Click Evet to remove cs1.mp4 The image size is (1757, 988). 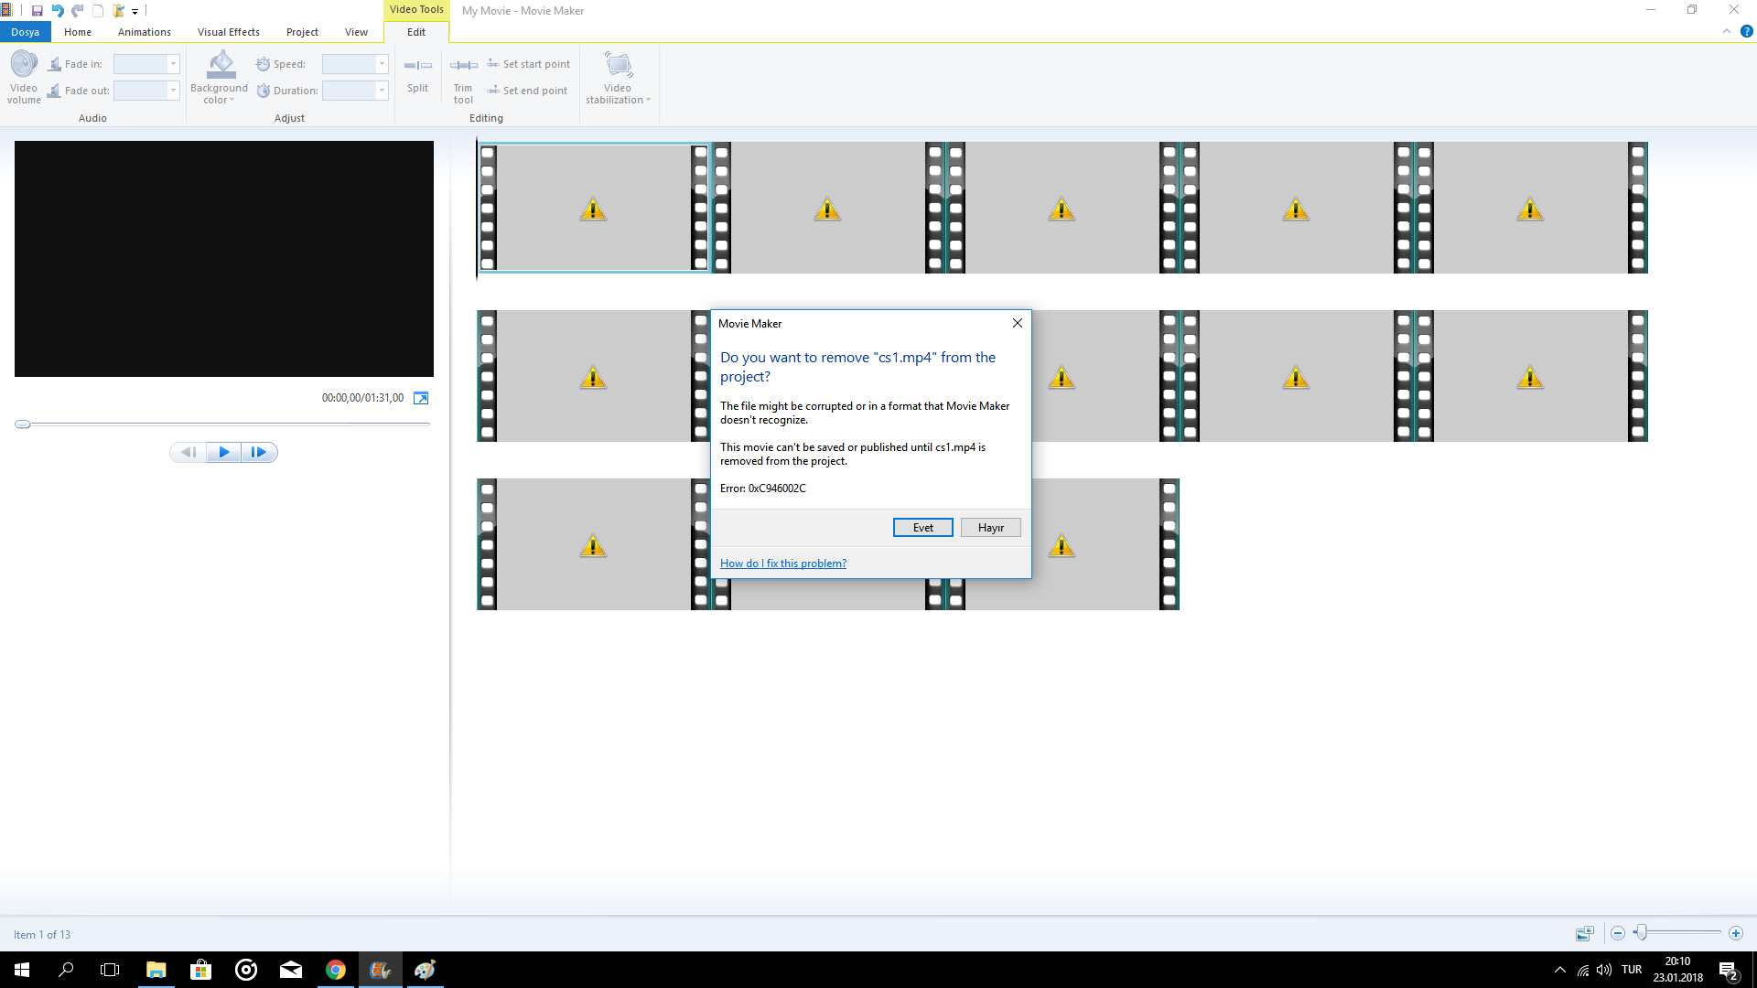[x=922, y=528]
